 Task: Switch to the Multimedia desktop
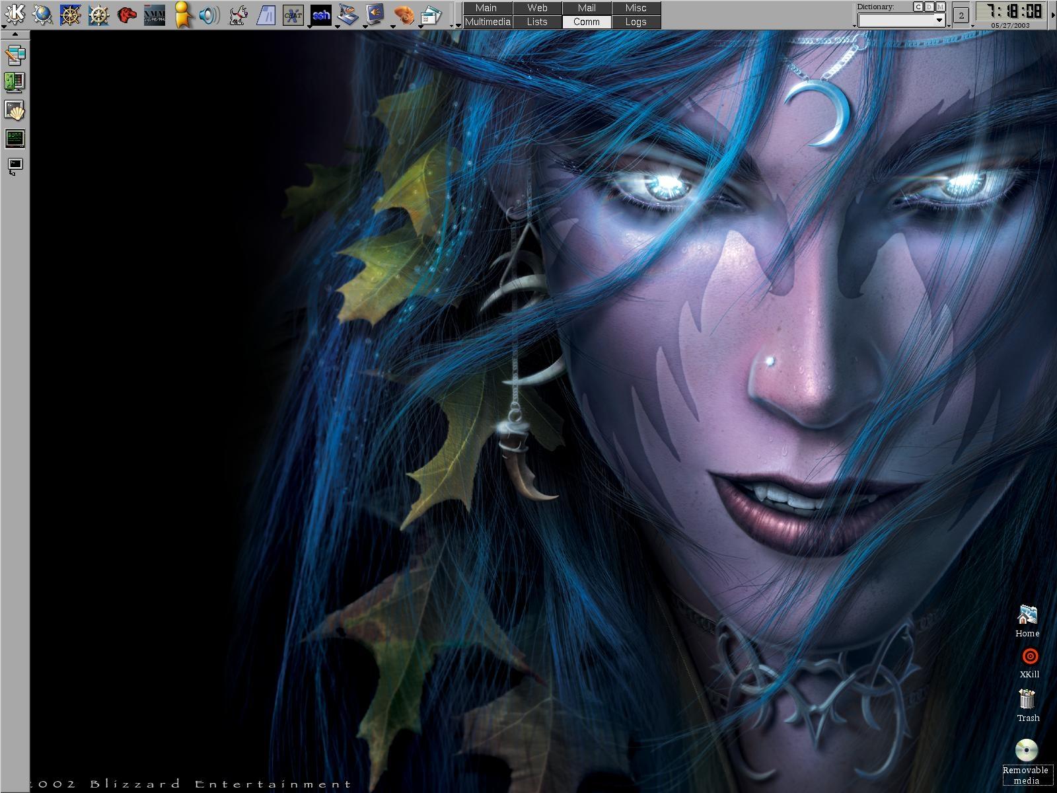tap(488, 22)
